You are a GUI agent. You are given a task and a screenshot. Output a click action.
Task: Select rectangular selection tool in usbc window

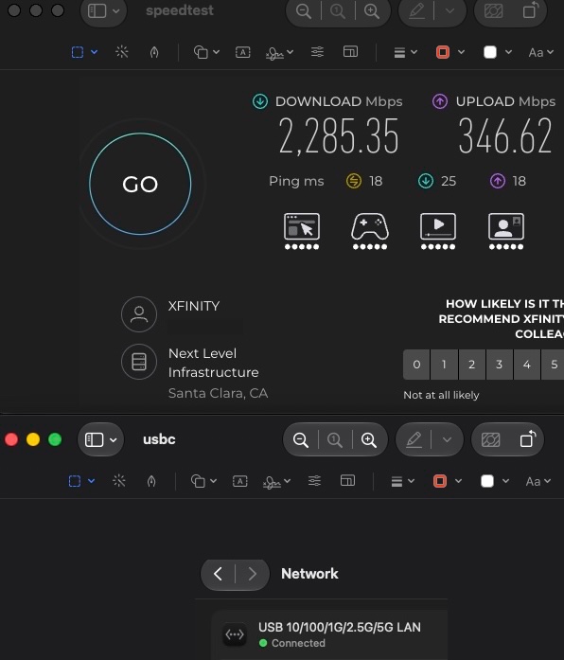click(75, 481)
